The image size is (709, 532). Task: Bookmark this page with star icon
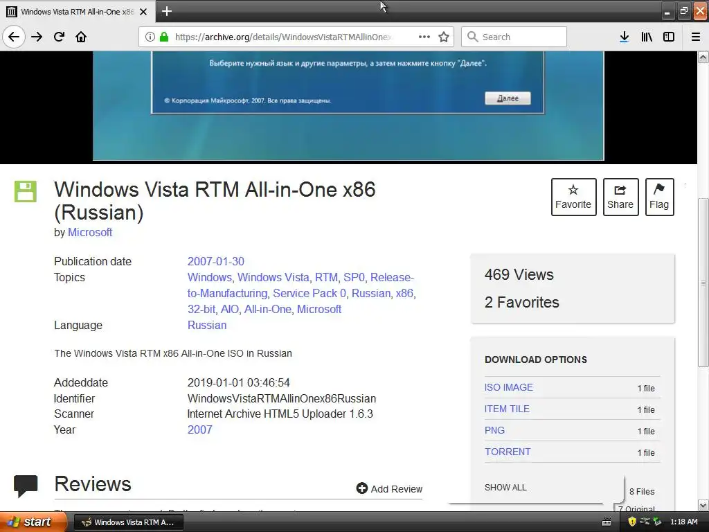(x=444, y=37)
